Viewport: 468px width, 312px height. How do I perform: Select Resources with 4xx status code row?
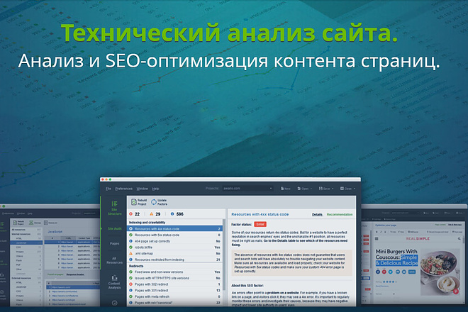coord(175,229)
